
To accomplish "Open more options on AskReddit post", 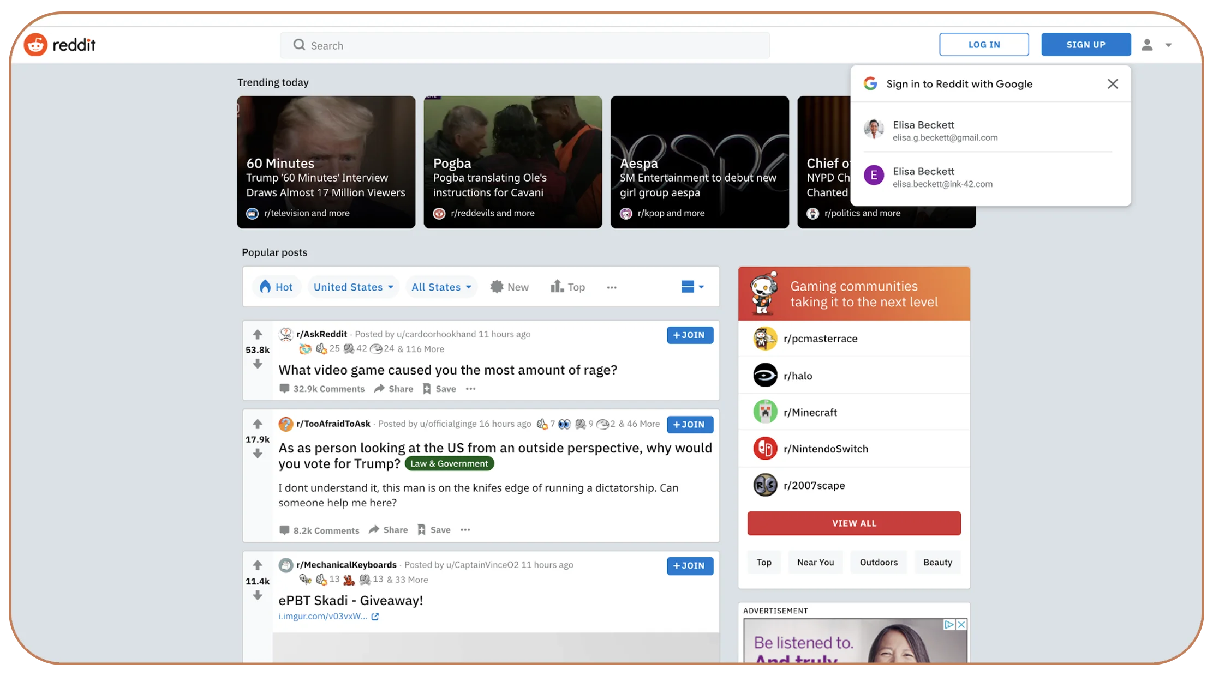I will pos(470,389).
